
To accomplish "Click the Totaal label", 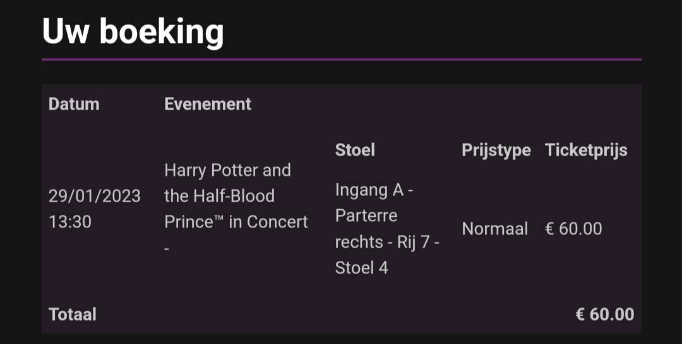I will pyautogui.click(x=72, y=314).
